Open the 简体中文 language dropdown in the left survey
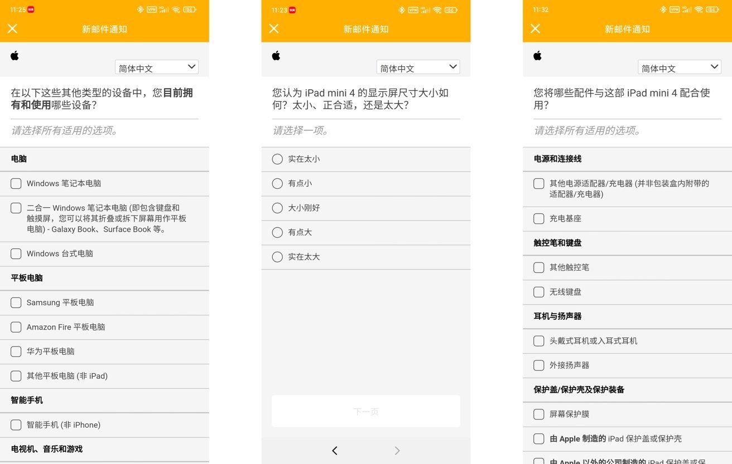This screenshot has height=464, width=732. click(x=157, y=67)
